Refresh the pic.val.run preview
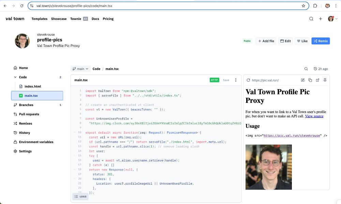Image resolution: width=341 pixels, height=204 pixels. click(x=248, y=80)
